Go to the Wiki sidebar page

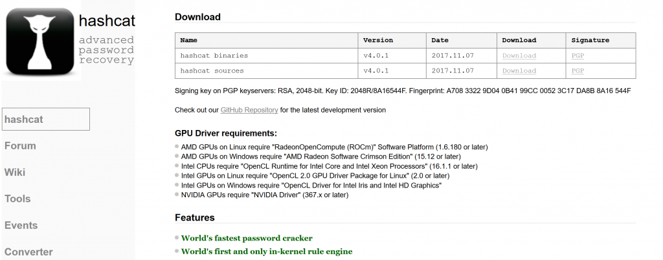pyautogui.click(x=15, y=172)
